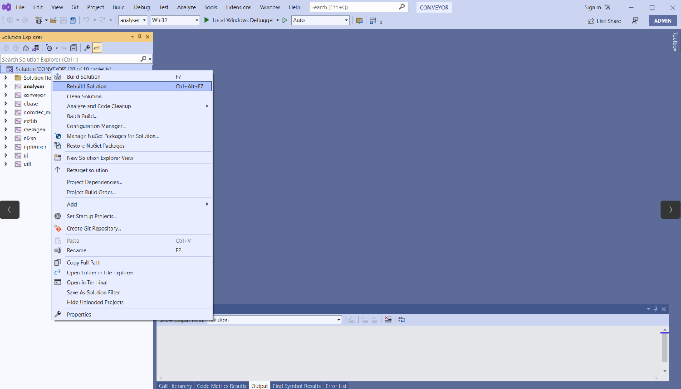681x389 pixels.
Task: Click Clear All icon in Output toolbar
Action: click(388, 320)
